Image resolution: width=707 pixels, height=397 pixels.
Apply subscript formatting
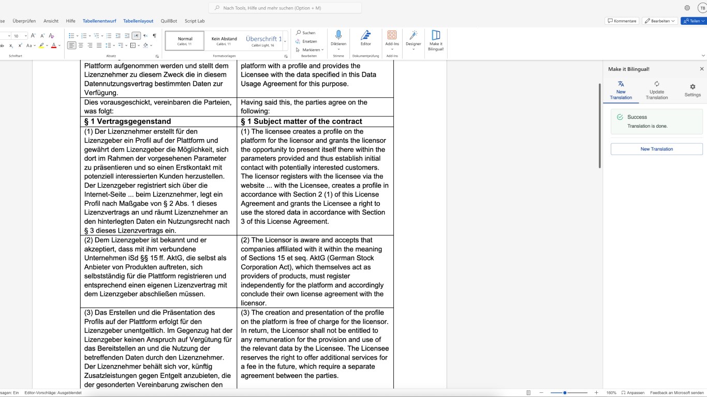pyautogui.click(x=11, y=45)
